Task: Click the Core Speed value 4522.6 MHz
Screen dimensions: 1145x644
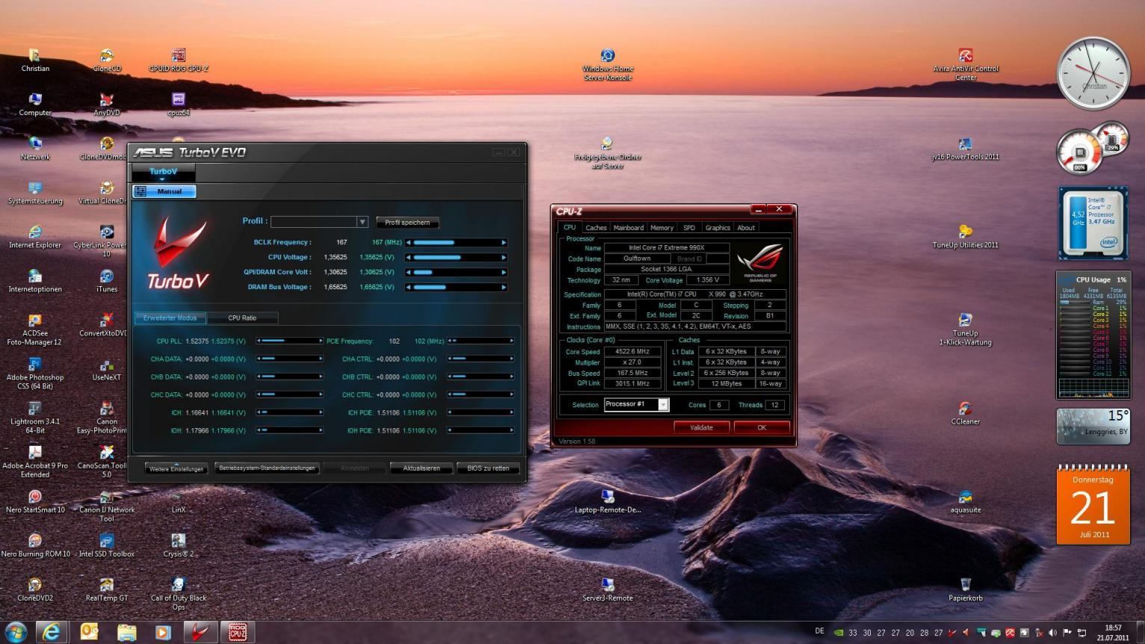Action: (x=632, y=351)
